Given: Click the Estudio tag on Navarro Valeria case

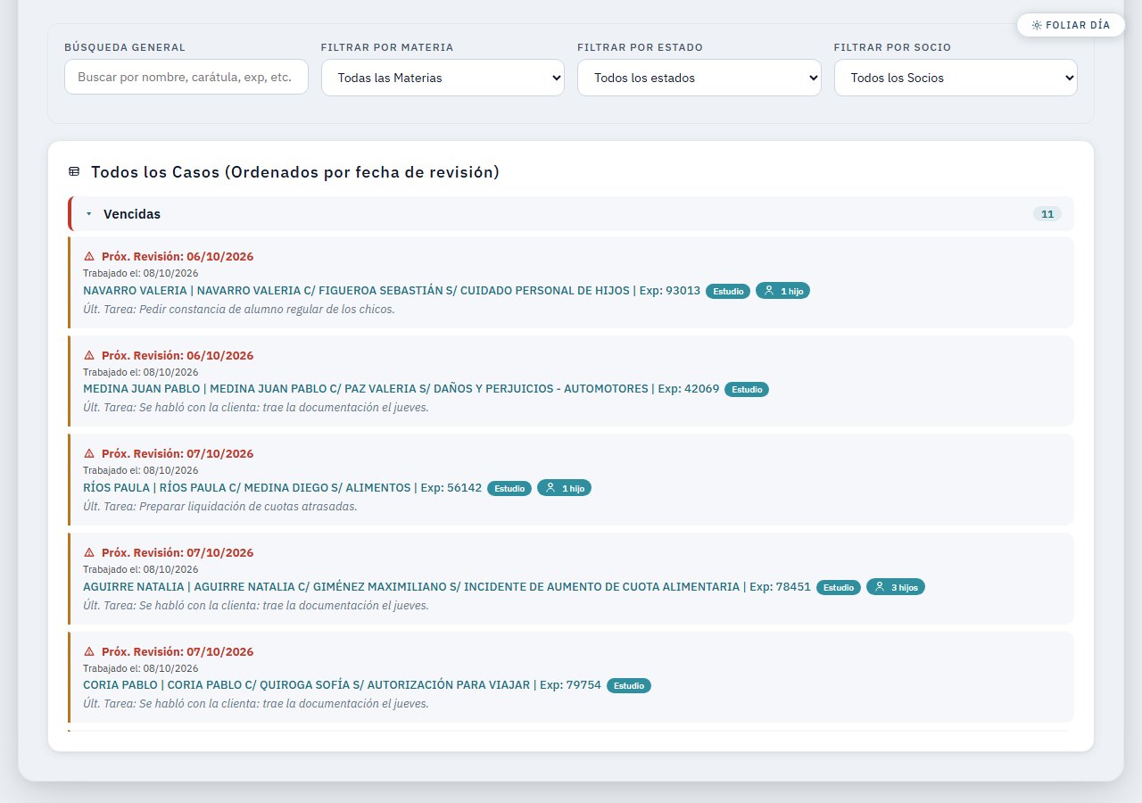Looking at the screenshot, I should [728, 291].
